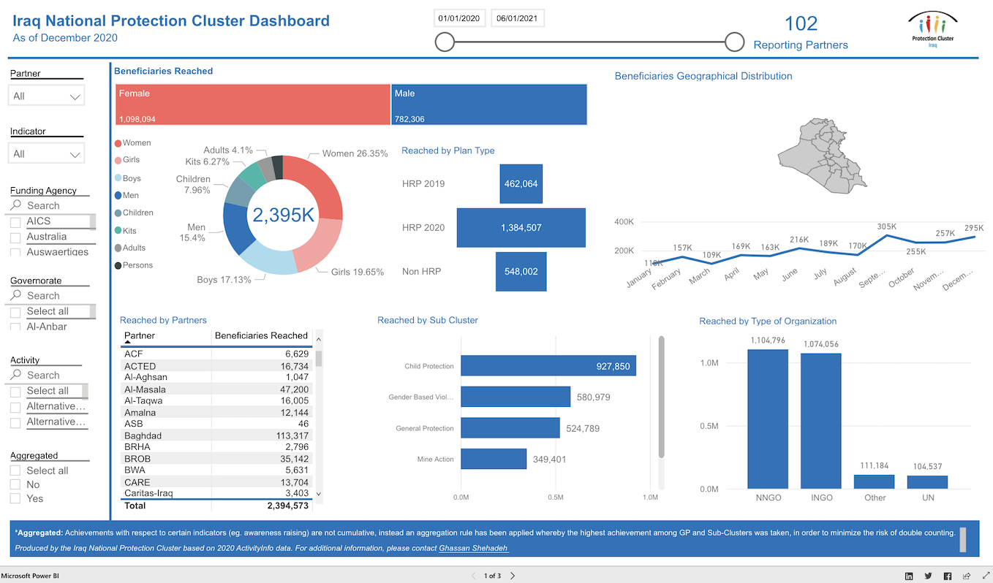The image size is (993, 583).
Task: Click Girls legend marker
Action: (118, 160)
